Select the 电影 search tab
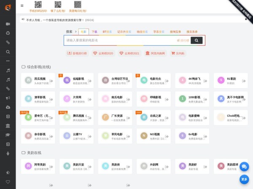This screenshot has width=253, height=189. click(83, 31)
